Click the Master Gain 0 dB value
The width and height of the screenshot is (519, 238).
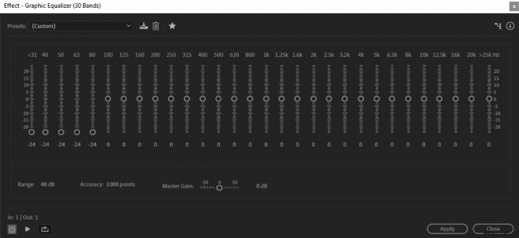tap(261, 186)
